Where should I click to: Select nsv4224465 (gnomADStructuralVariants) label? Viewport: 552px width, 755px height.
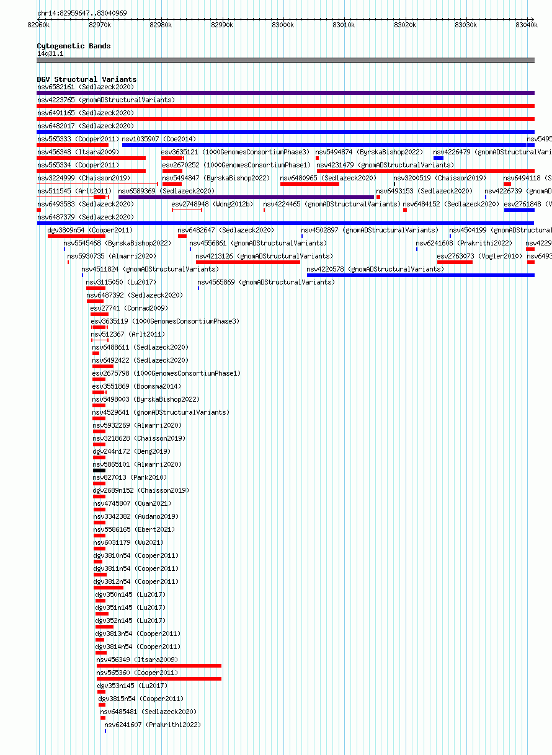point(332,204)
